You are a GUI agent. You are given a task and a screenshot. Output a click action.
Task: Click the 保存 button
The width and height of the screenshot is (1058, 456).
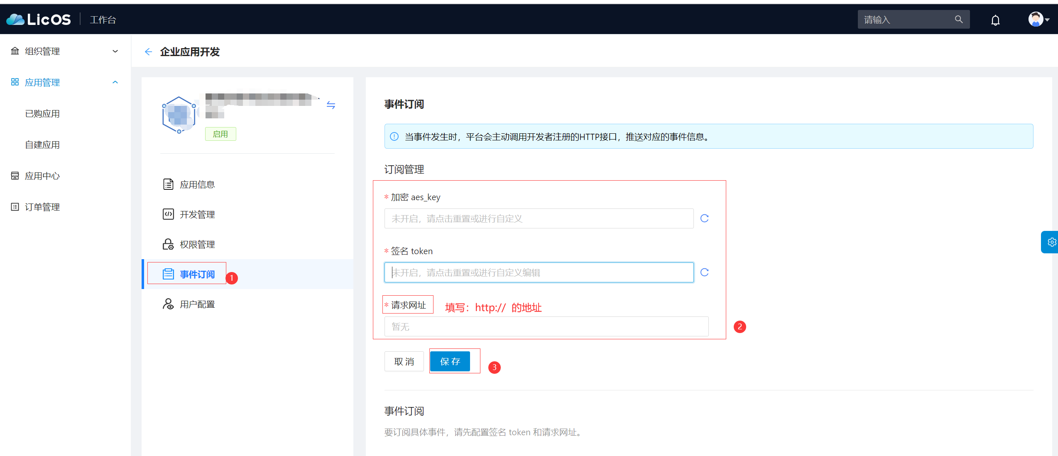[x=450, y=361]
